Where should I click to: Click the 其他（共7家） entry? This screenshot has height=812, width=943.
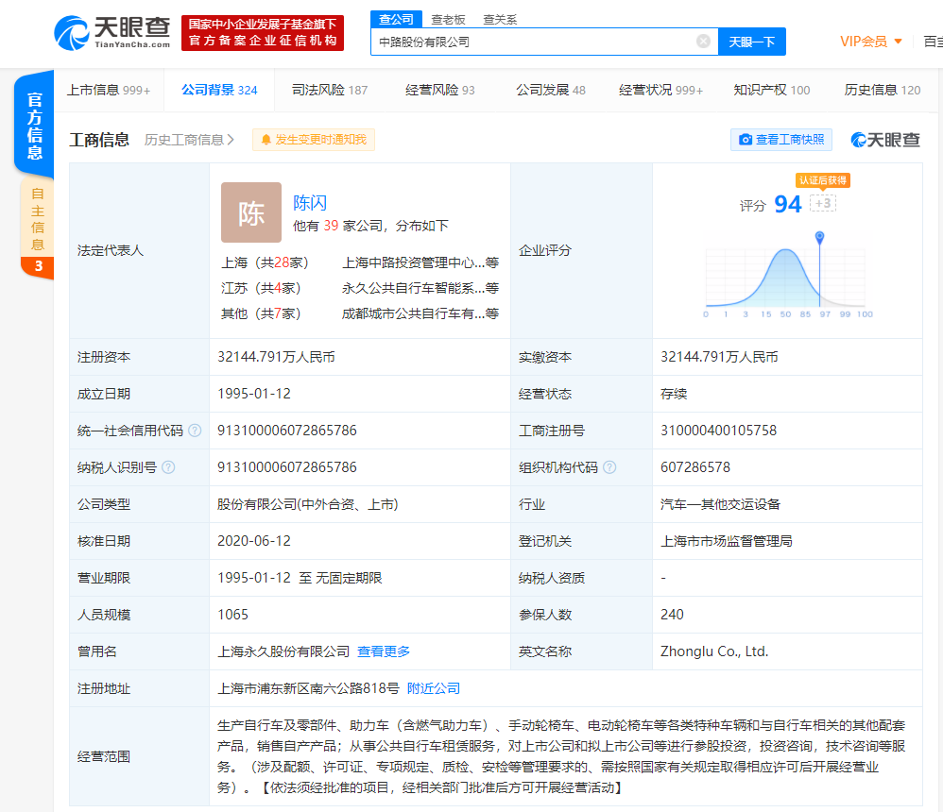click(261, 313)
